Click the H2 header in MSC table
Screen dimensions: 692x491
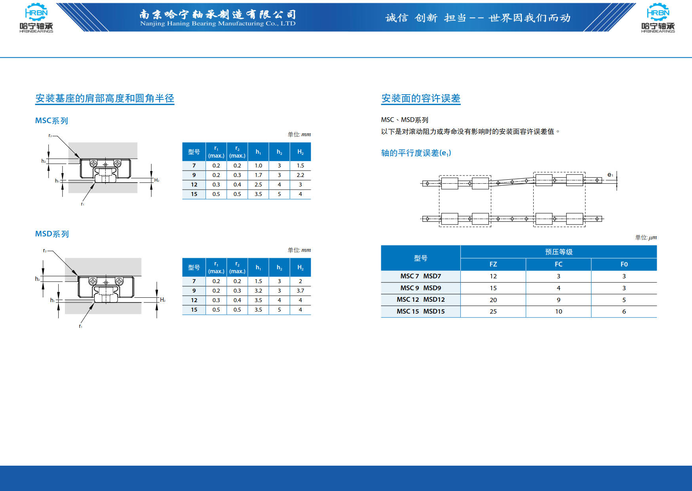tap(300, 152)
